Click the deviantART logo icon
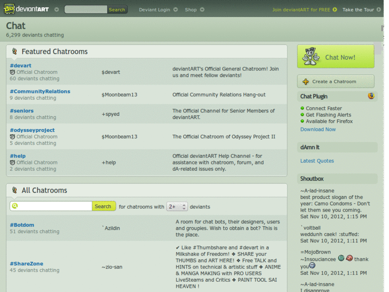 [x=9, y=9]
